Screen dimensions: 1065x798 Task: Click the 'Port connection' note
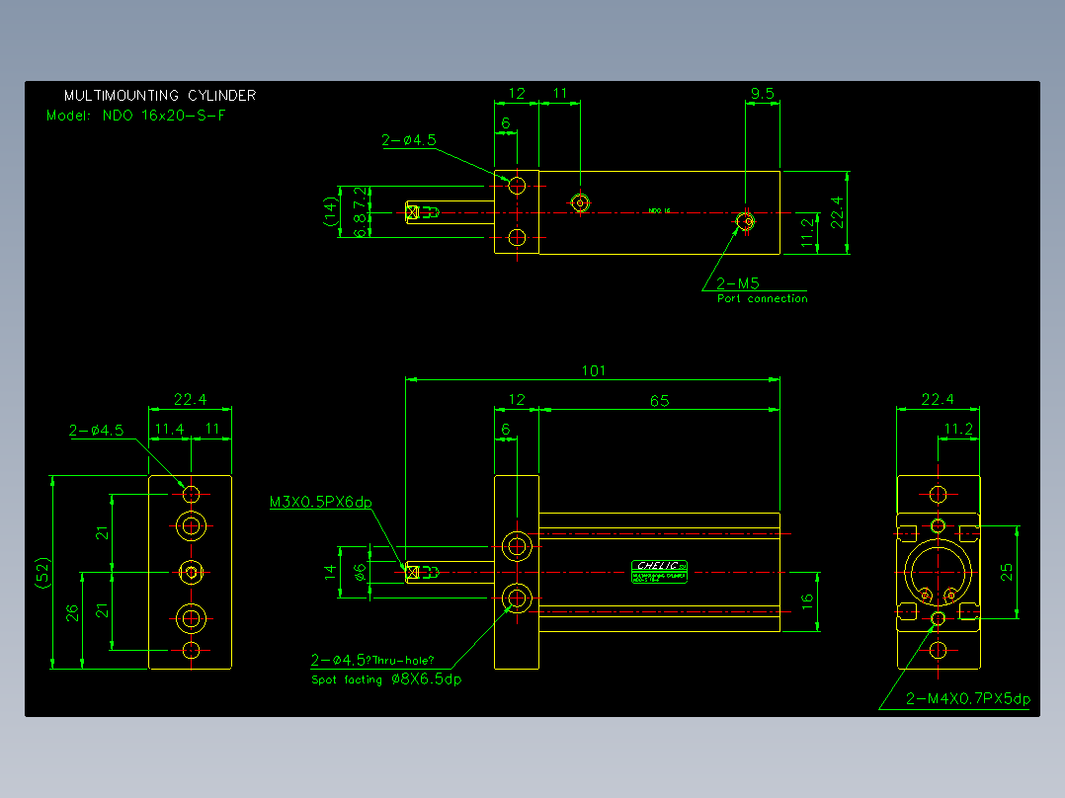pyautogui.click(x=762, y=299)
